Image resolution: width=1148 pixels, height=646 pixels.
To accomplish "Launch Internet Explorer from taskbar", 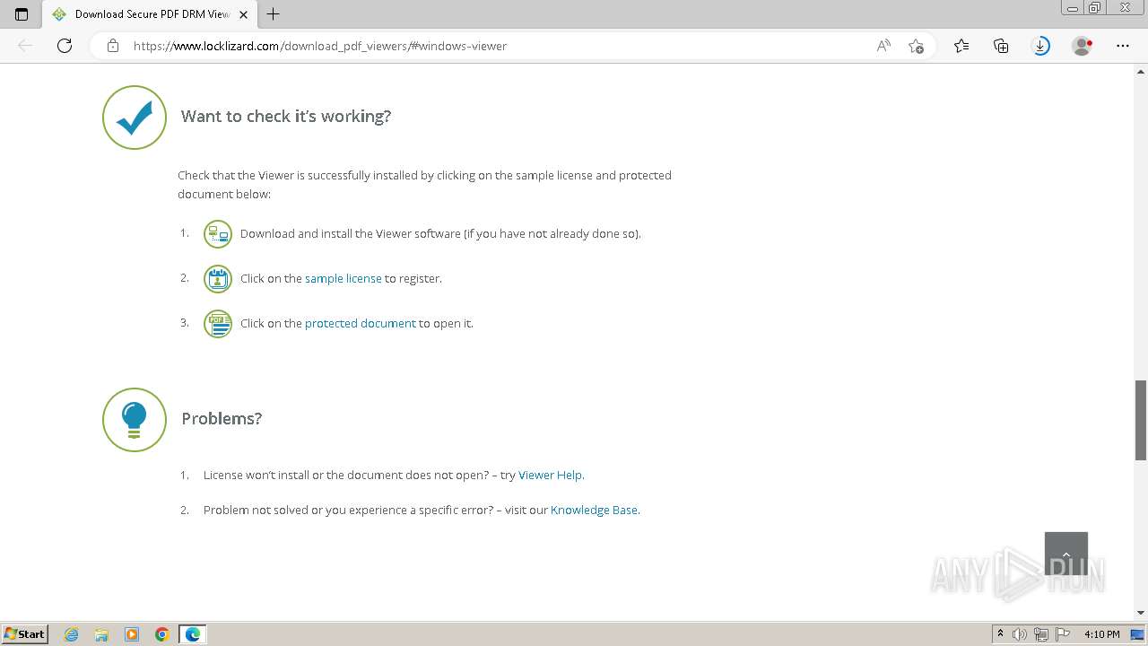I will point(72,634).
